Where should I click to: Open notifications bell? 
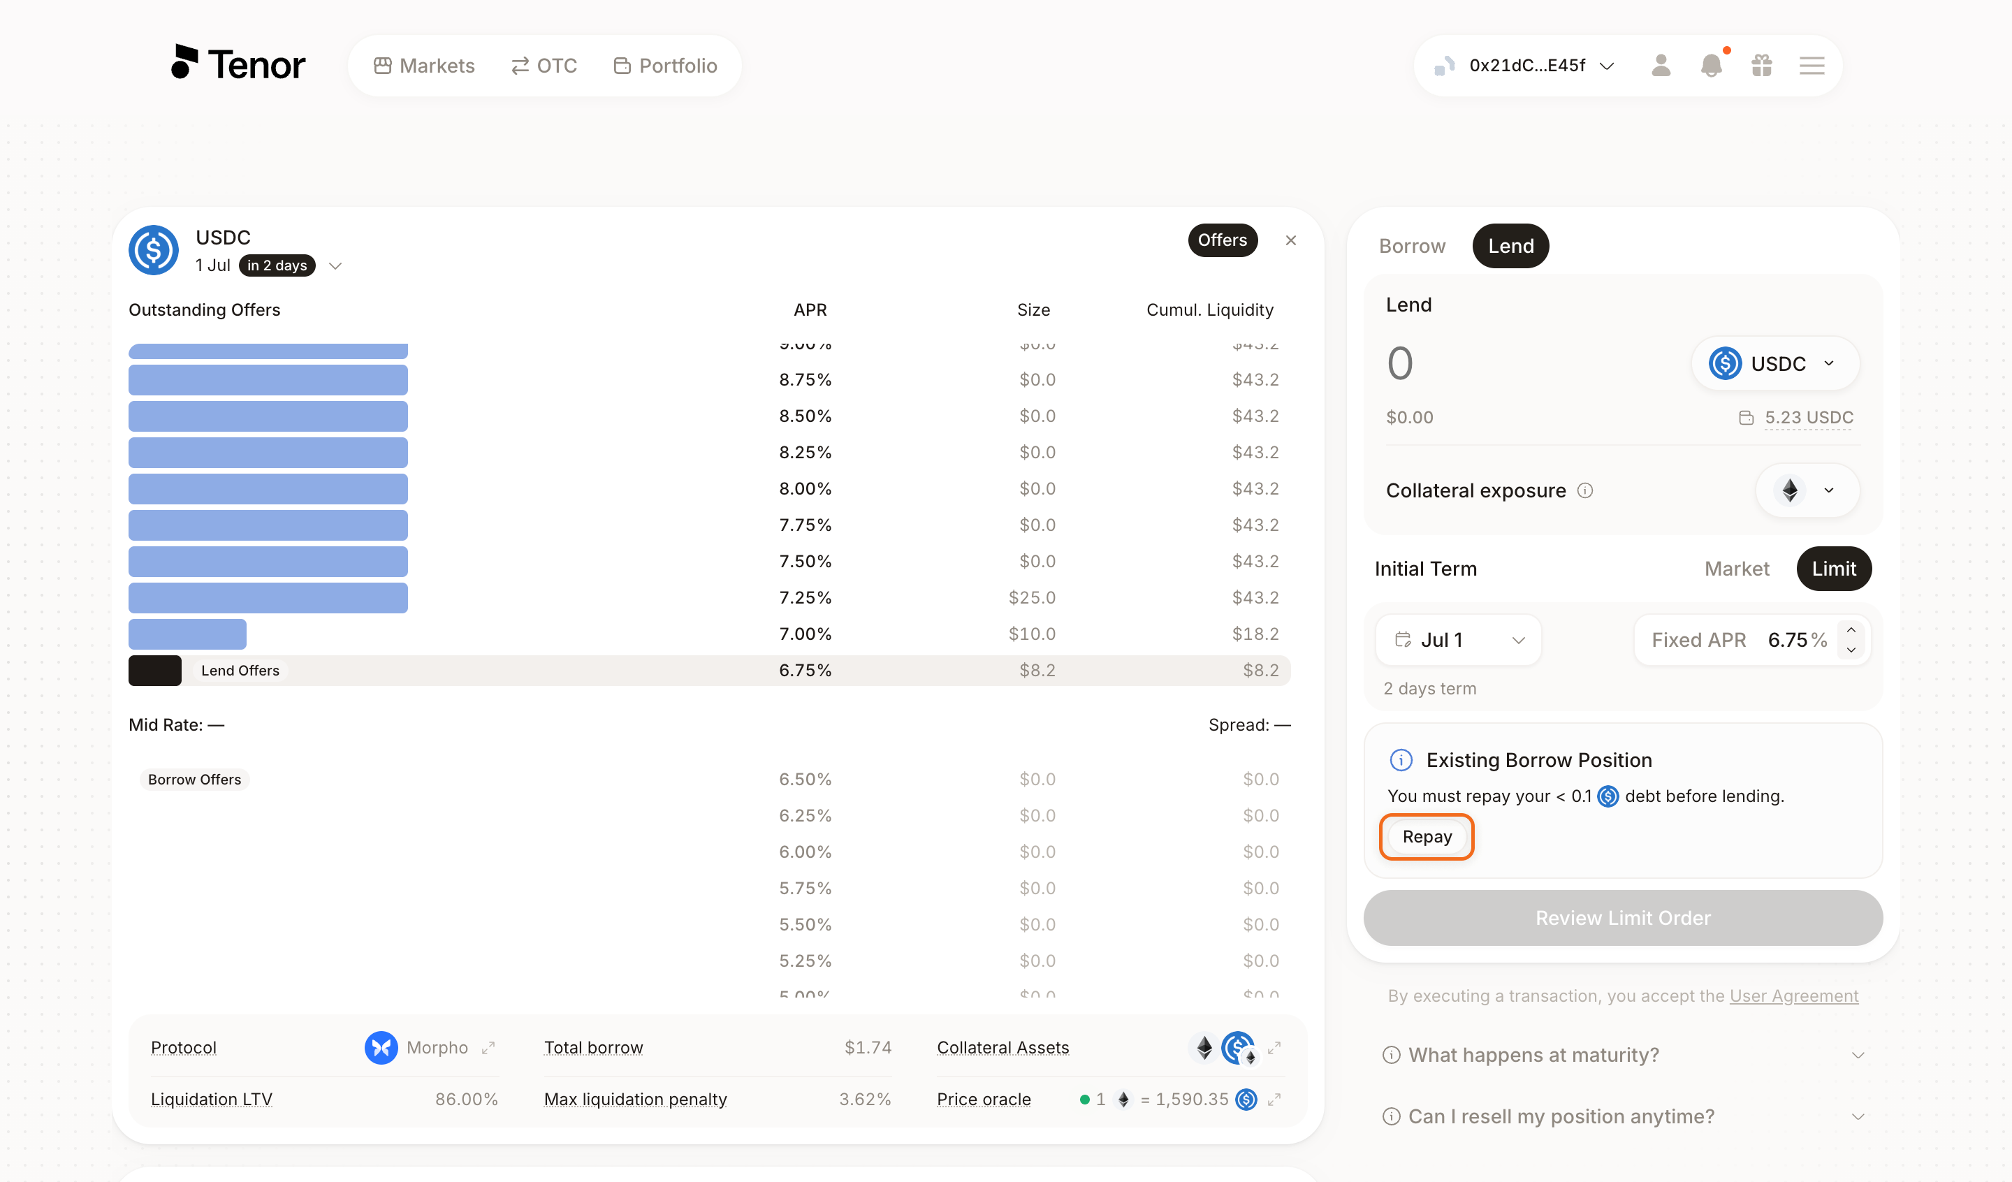point(1711,66)
